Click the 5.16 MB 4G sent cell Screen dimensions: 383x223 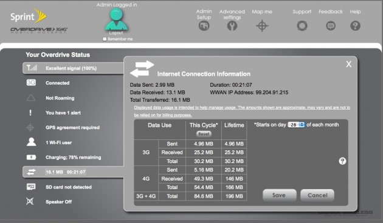(204, 170)
